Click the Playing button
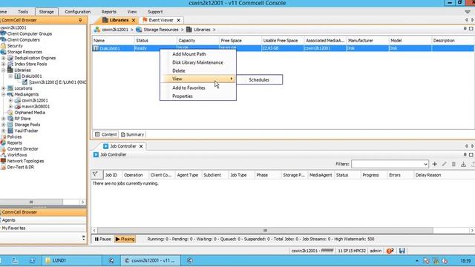 [125, 239]
